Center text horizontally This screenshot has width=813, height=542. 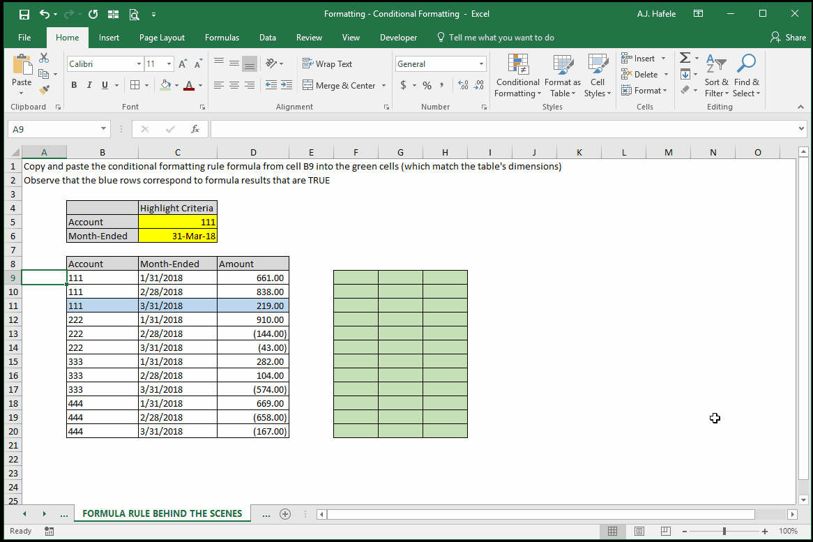(x=234, y=85)
